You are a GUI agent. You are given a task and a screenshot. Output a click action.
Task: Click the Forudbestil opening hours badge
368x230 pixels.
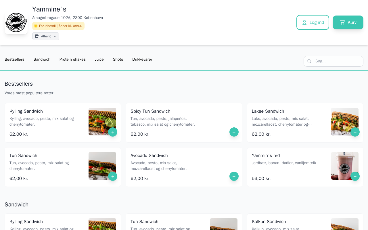click(58, 26)
